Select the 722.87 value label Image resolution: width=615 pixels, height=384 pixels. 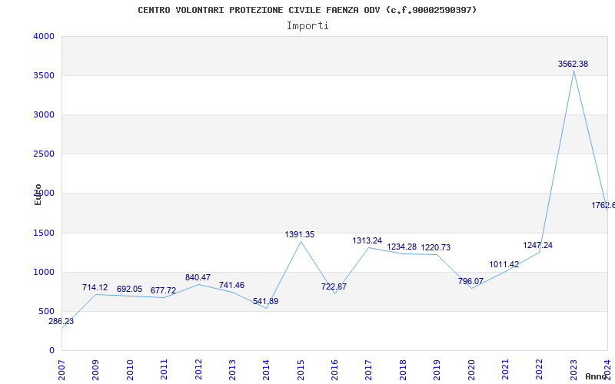(x=334, y=286)
